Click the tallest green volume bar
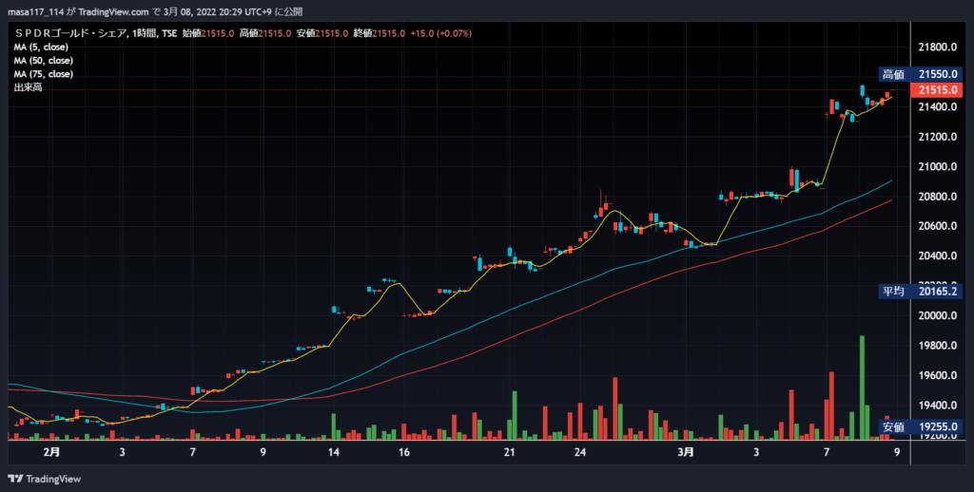The image size is (974, 492). click(862, 388)
